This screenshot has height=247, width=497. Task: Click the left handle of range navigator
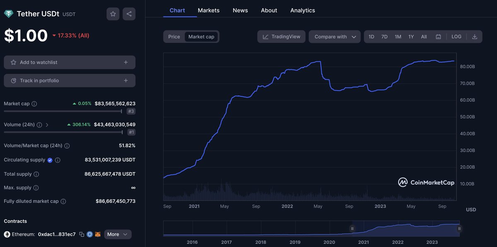(x=352, y=228)
